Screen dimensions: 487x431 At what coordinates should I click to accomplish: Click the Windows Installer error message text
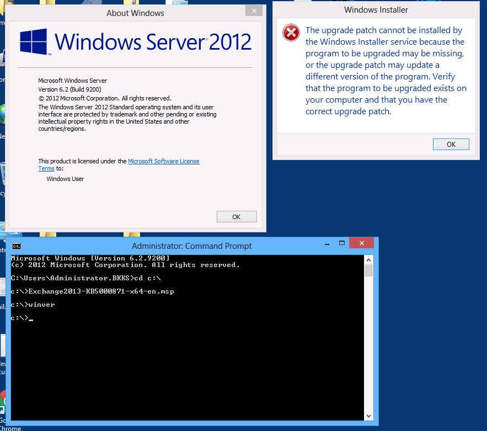click(386, 71)
